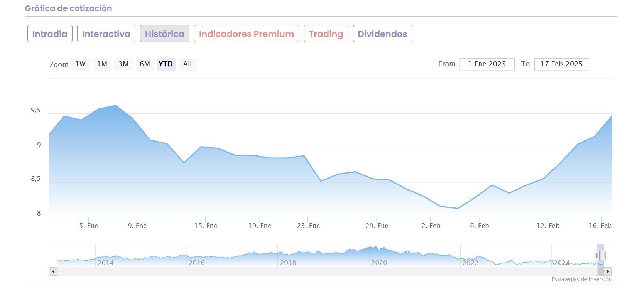Click the From date field
630x290 pixels.
click(x=487, y=64)
